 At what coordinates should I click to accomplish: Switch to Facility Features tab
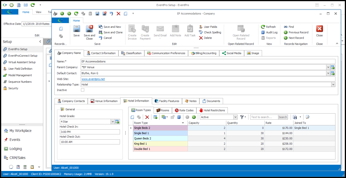(167, 101)
